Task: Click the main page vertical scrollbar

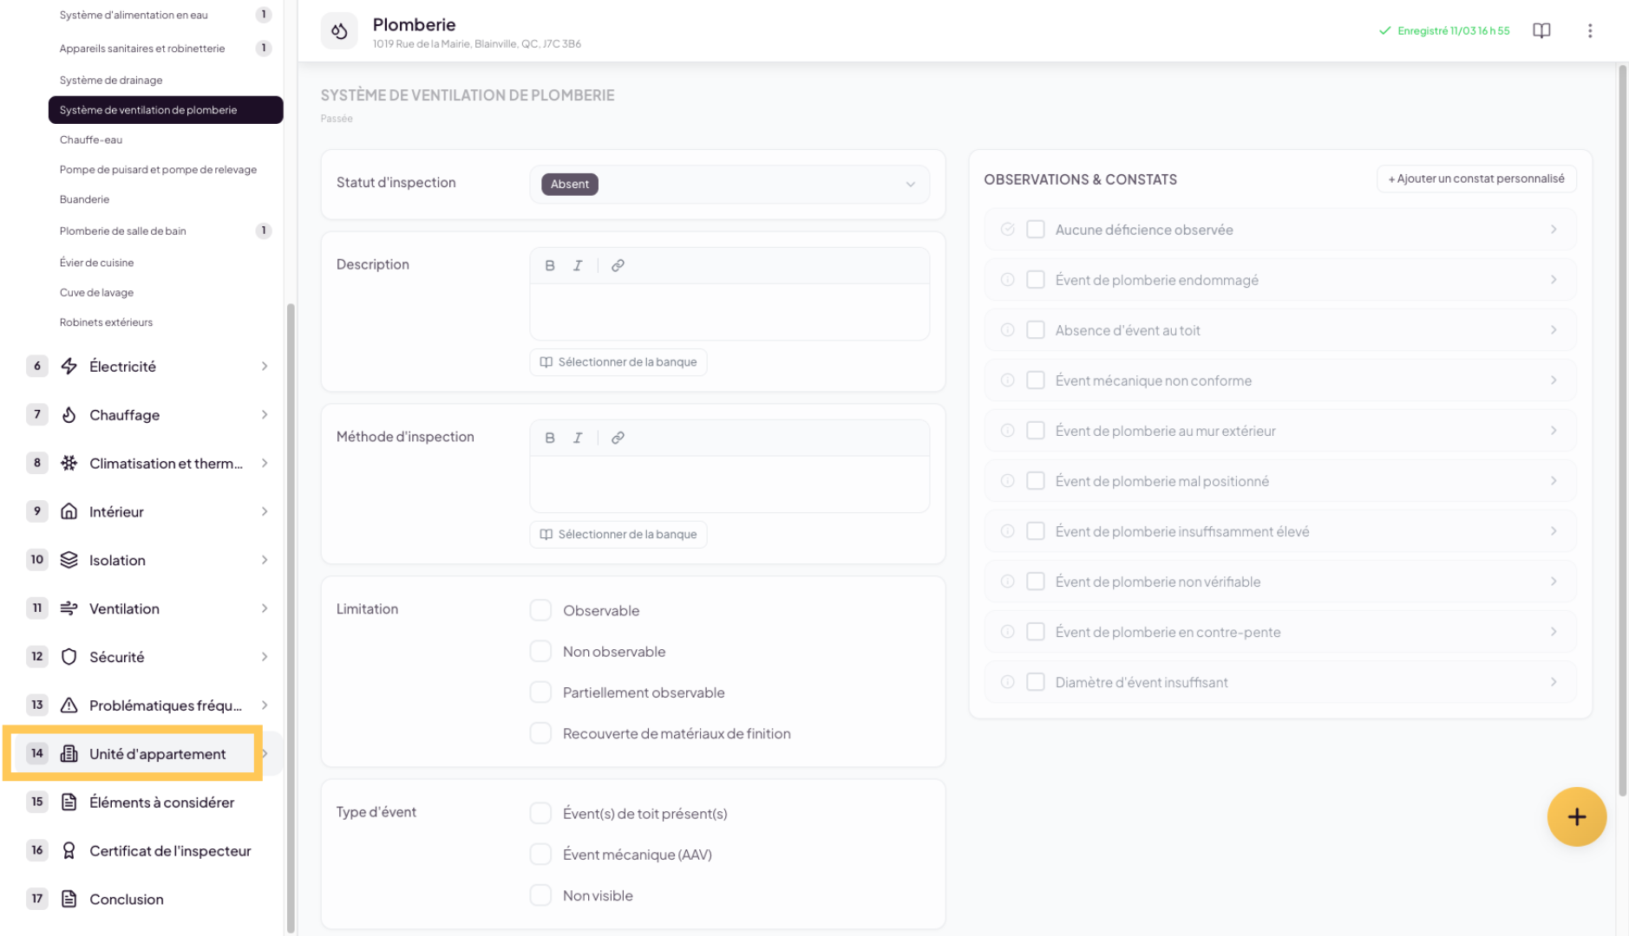Action: (1622, 433)
